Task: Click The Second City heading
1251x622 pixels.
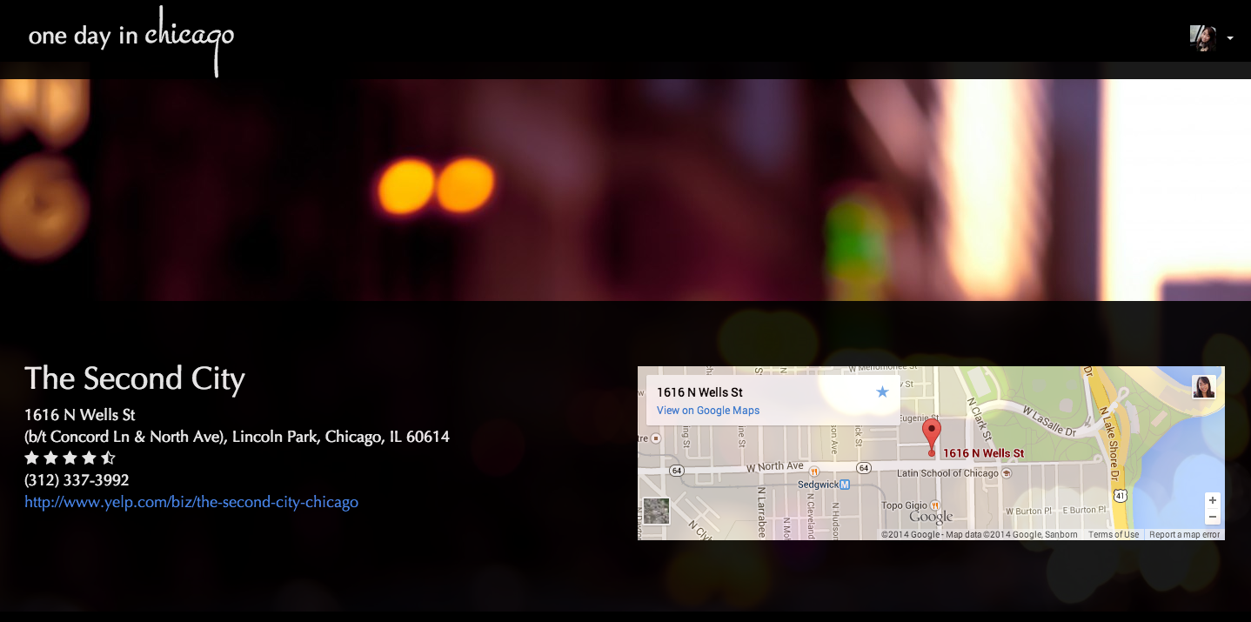Action: click(135, 378)
